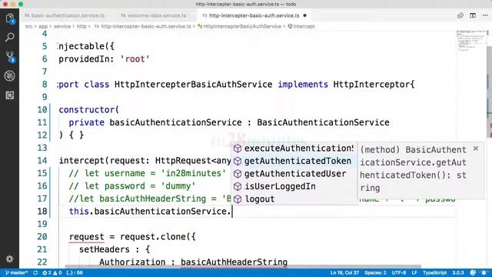
Task: Click synchronize changes icon in status bar
Action: pos(35,273)
